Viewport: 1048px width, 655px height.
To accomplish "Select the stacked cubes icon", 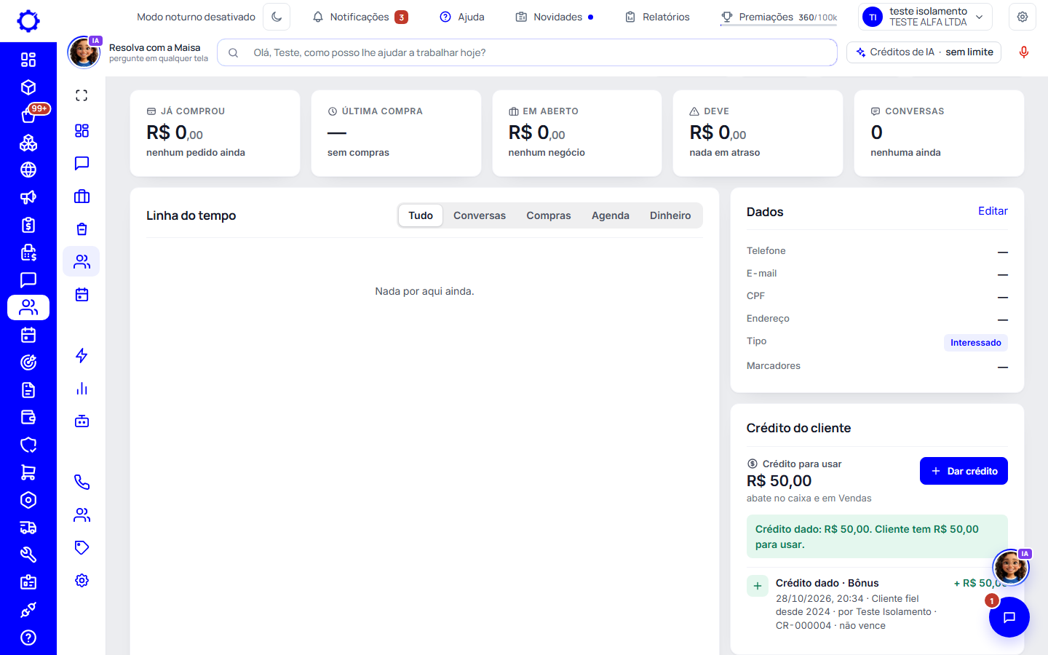I will 28,143.
